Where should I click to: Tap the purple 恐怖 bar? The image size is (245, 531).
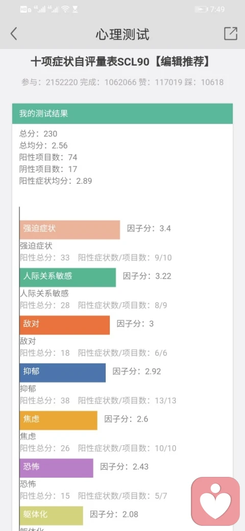pyautogui.click(x=57, y=468)
